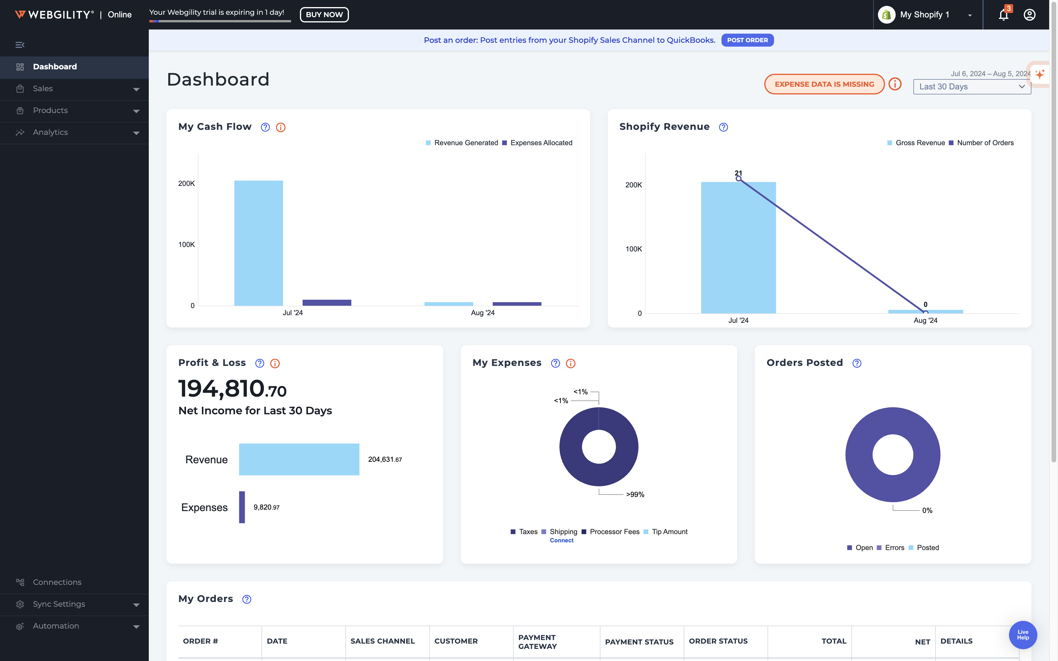The width and height of the screenshot is (1058, 661).
Task: Click the help icon next to My Cash Flow
Action: coord(265,127)
